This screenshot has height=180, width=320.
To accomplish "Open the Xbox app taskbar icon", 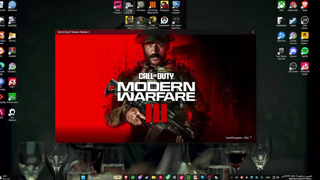I will [168, 177].
